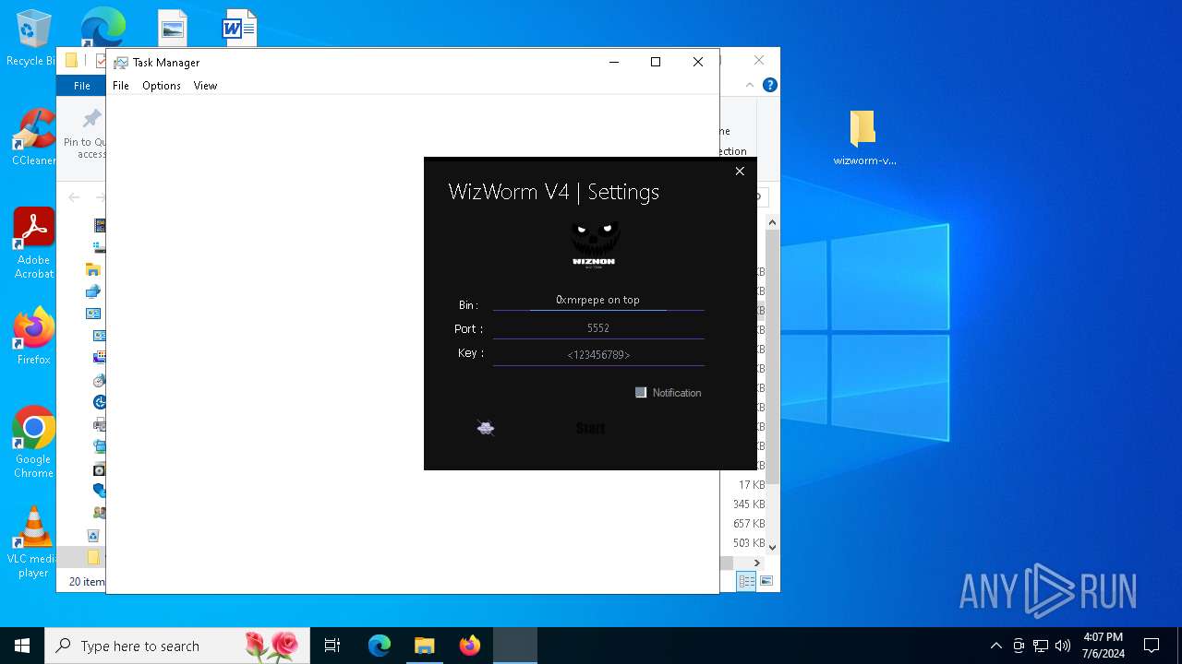The width and height of the screenshot is (1182, 664).
Task: Open Task Manager File menu
Action: coord(121,86)
